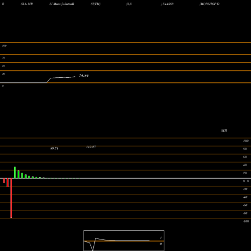251x251 pixels.
Task: Click the 'SI & MR' header text
Action: pyautogui.click(x=27, y=4)
